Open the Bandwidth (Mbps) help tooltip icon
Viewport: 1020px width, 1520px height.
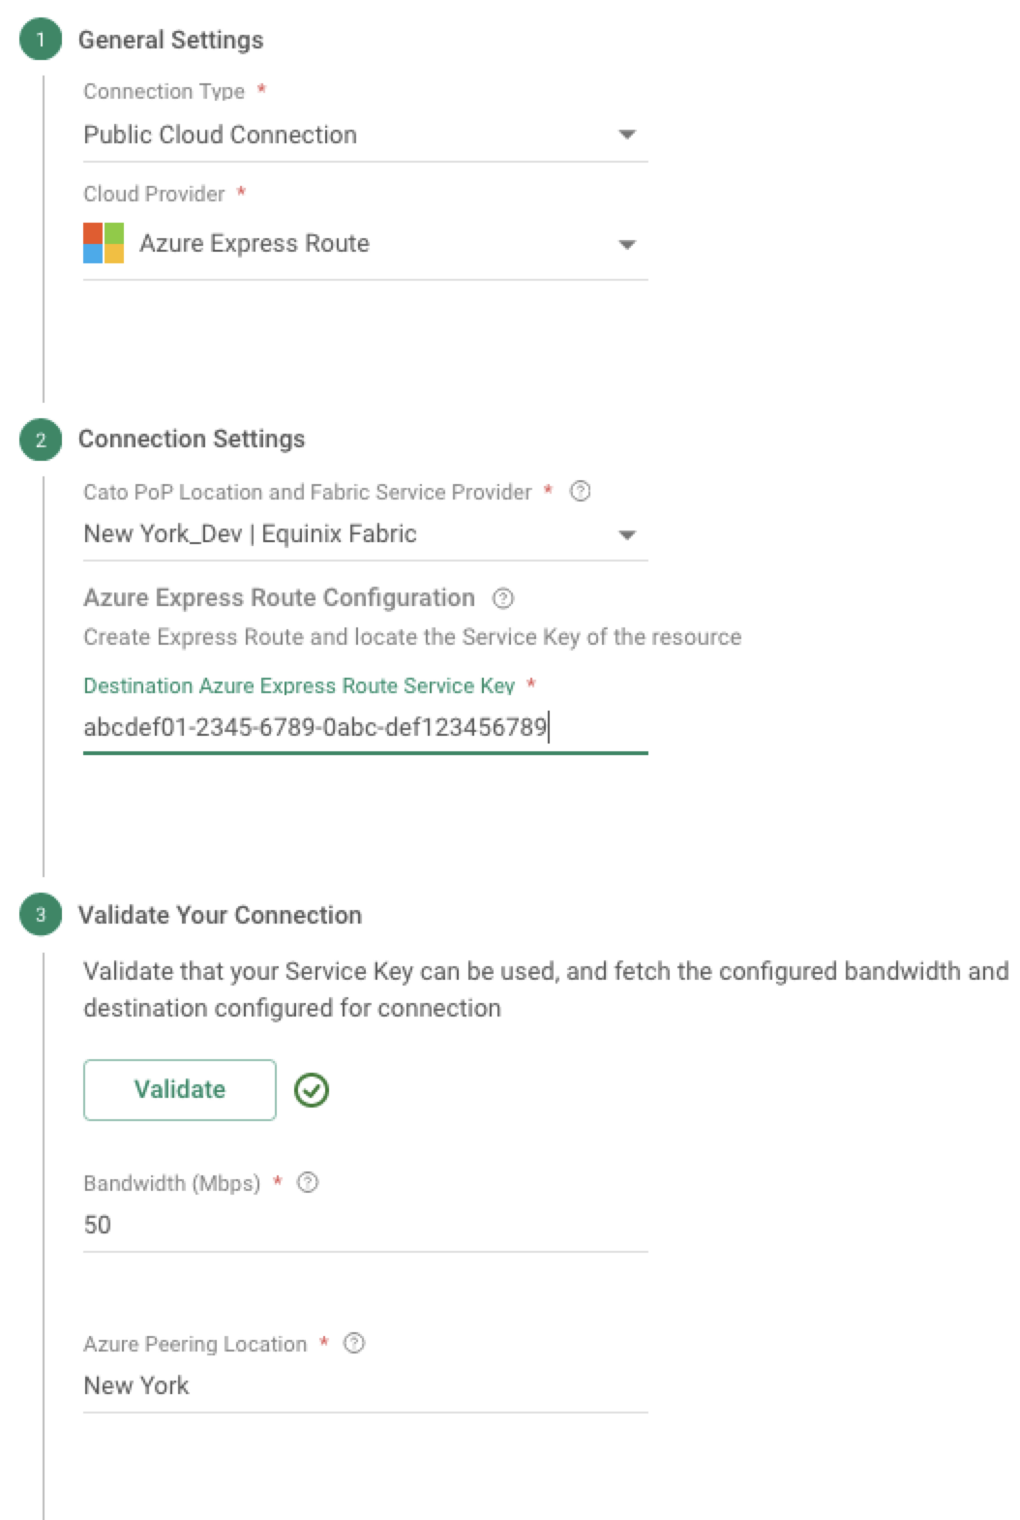308,1182
